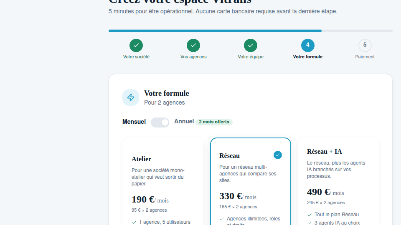Toggle the Mensuel/Annuel billing switch

(160, 122)
